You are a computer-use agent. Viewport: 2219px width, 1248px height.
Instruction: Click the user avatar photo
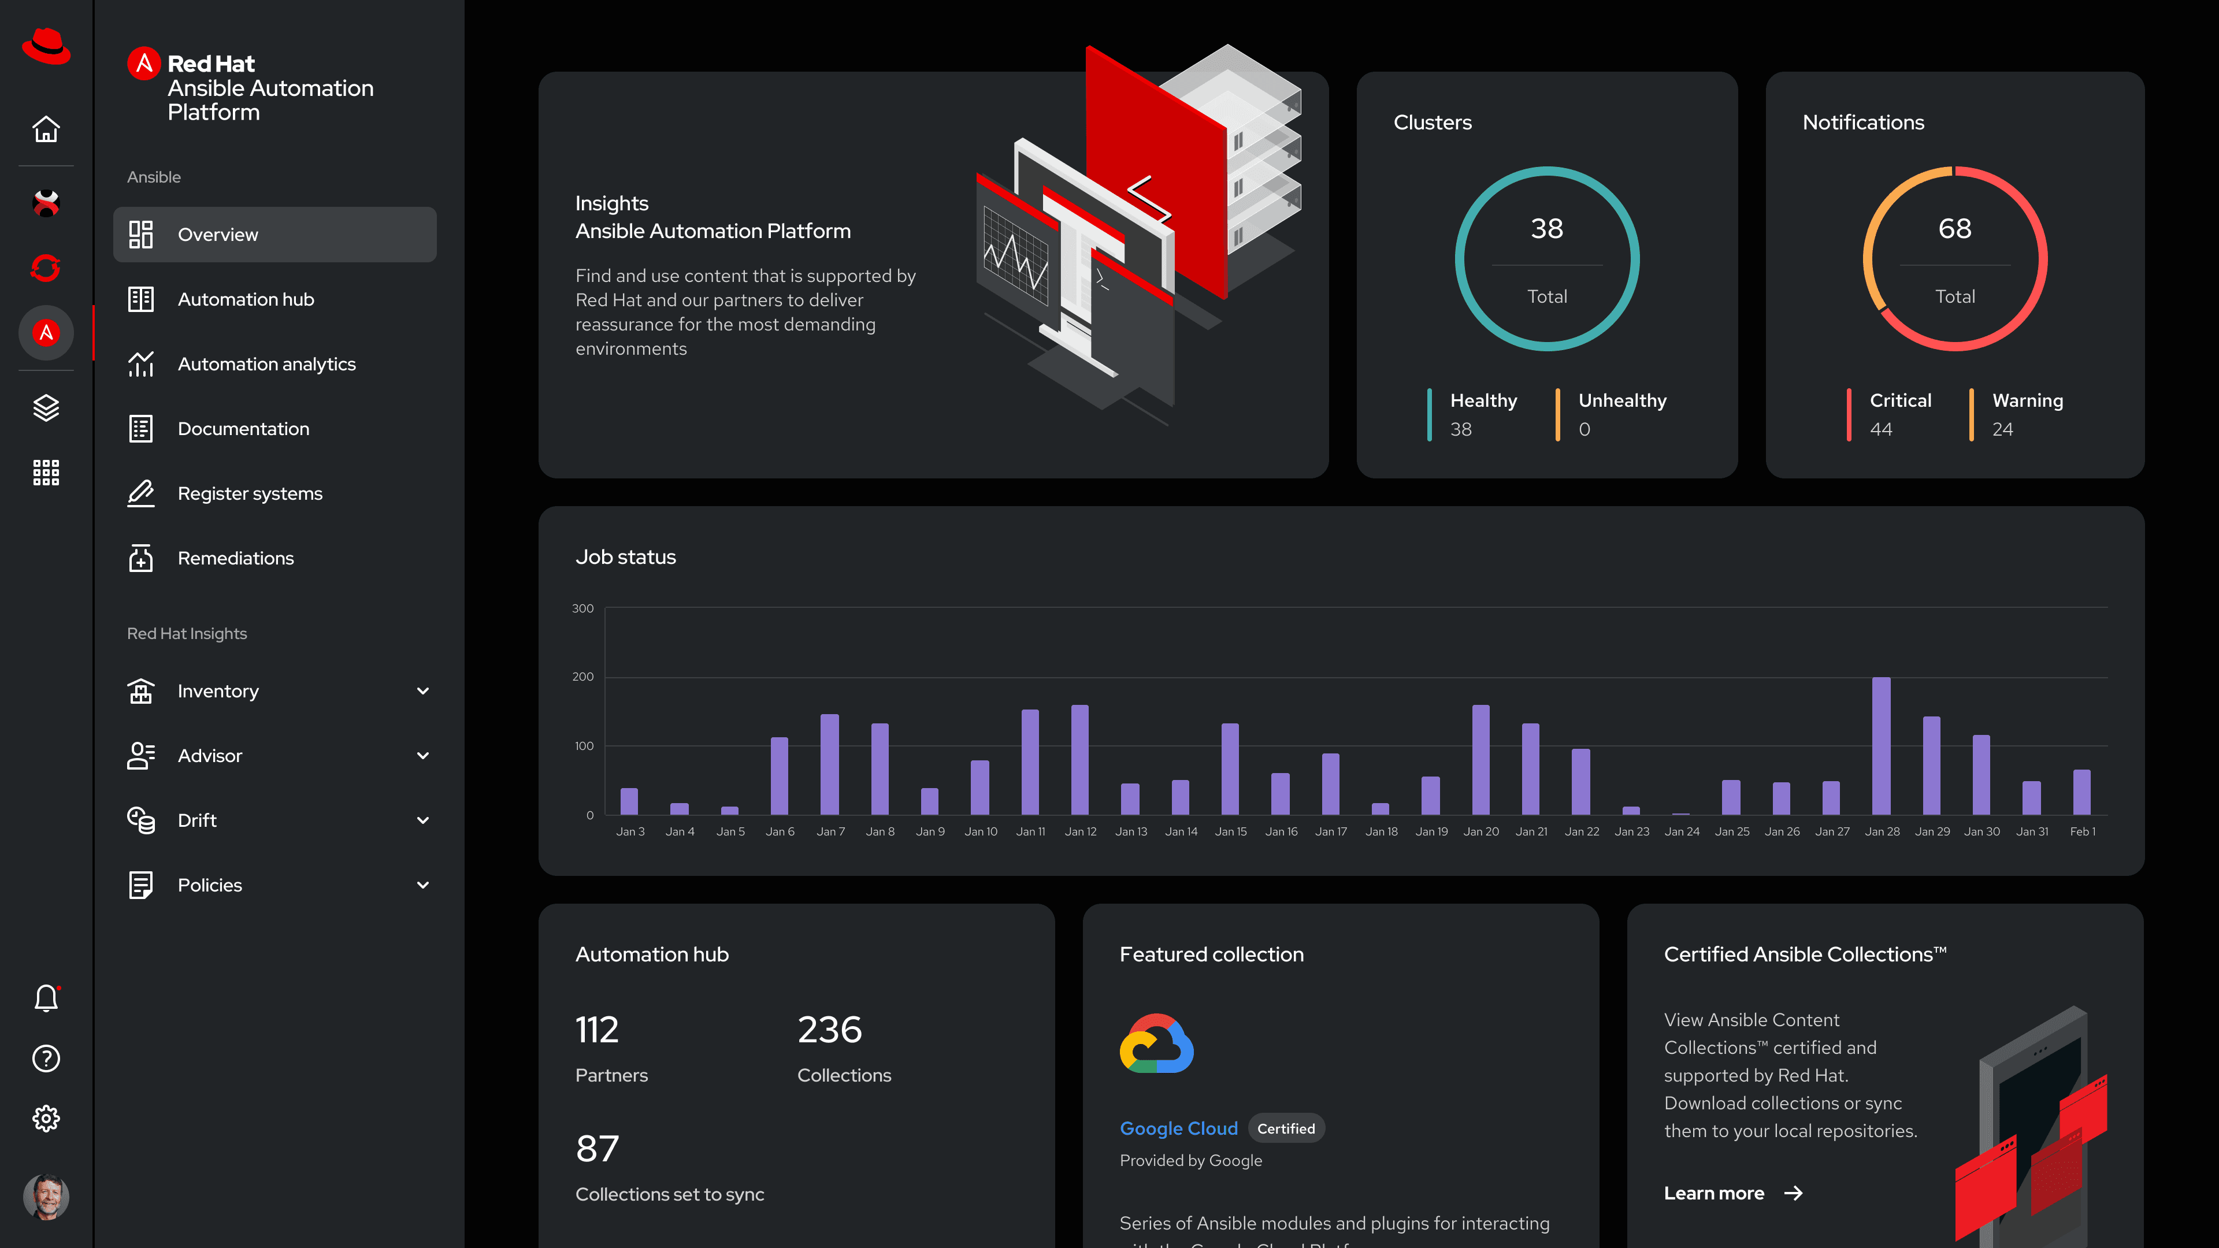point(46,1197)
